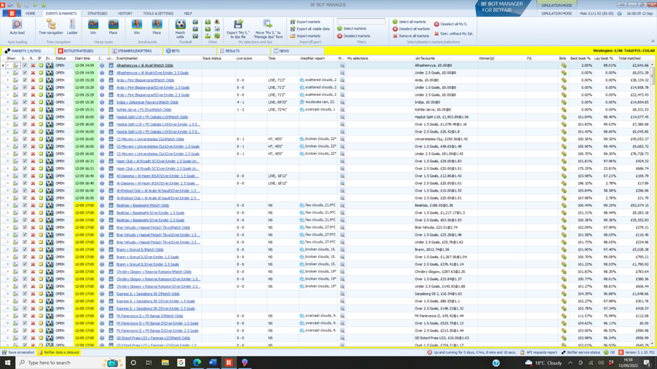Click magnifier icon in Alhashemyya Match Odds row
The height and width of the screenshot is (369, 657).
click(x=342, y=66)
